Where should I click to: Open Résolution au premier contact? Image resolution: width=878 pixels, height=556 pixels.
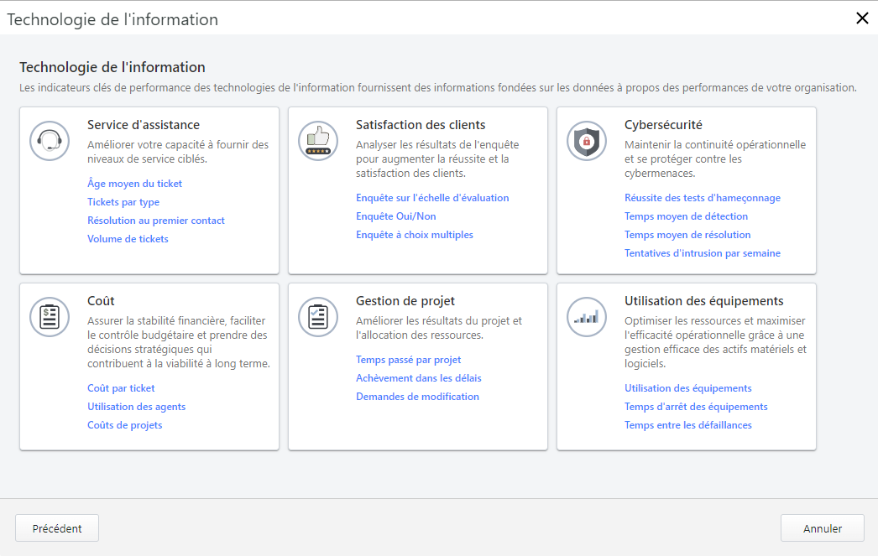[155, 220]
